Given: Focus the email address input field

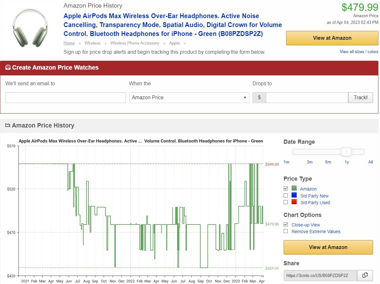Looking at the screenshot, I should tap(66, 97).
